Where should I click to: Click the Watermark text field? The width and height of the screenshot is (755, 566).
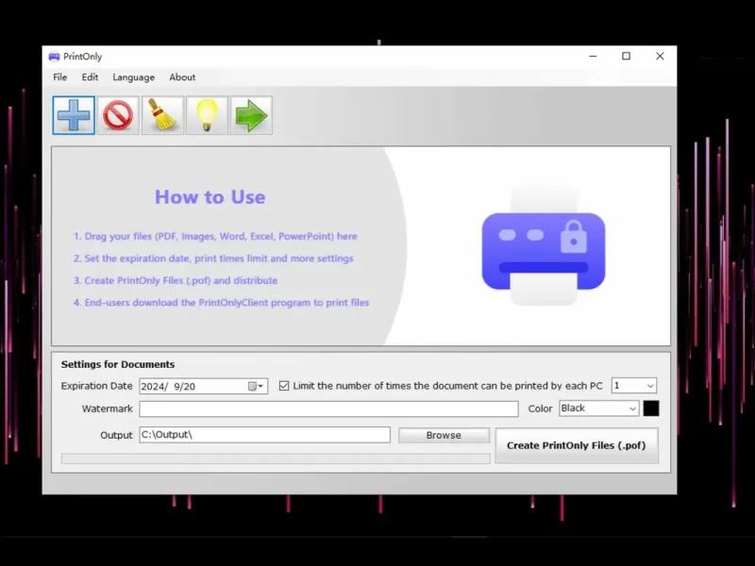pyautogui.click(x=328, y=409)
